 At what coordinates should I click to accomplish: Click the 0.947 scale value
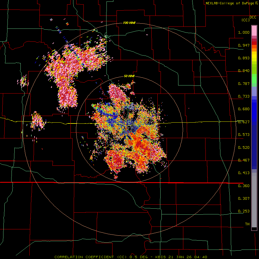(244, 45)
